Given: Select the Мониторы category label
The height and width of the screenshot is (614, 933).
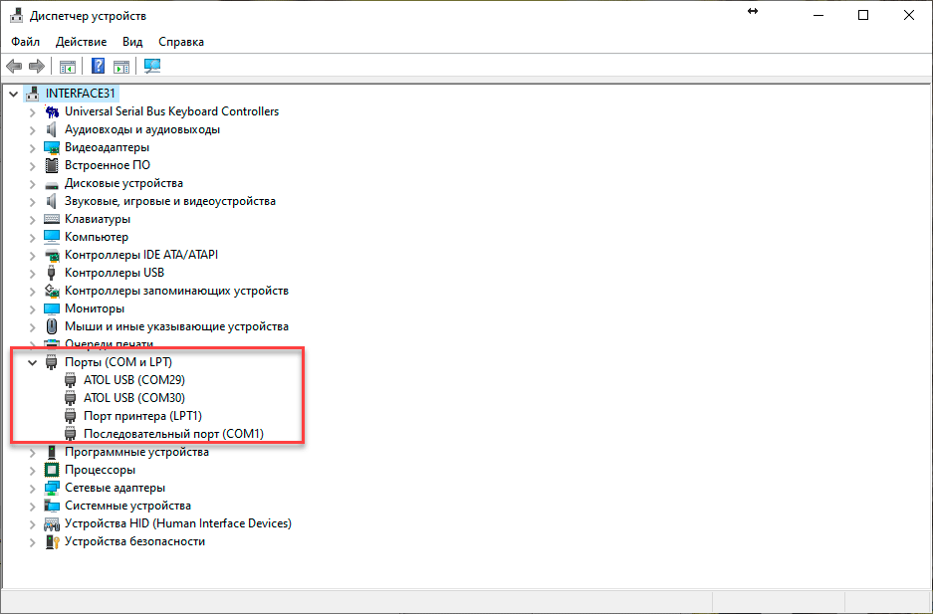Looking at the screenshot, I should (x=95, y=308).
